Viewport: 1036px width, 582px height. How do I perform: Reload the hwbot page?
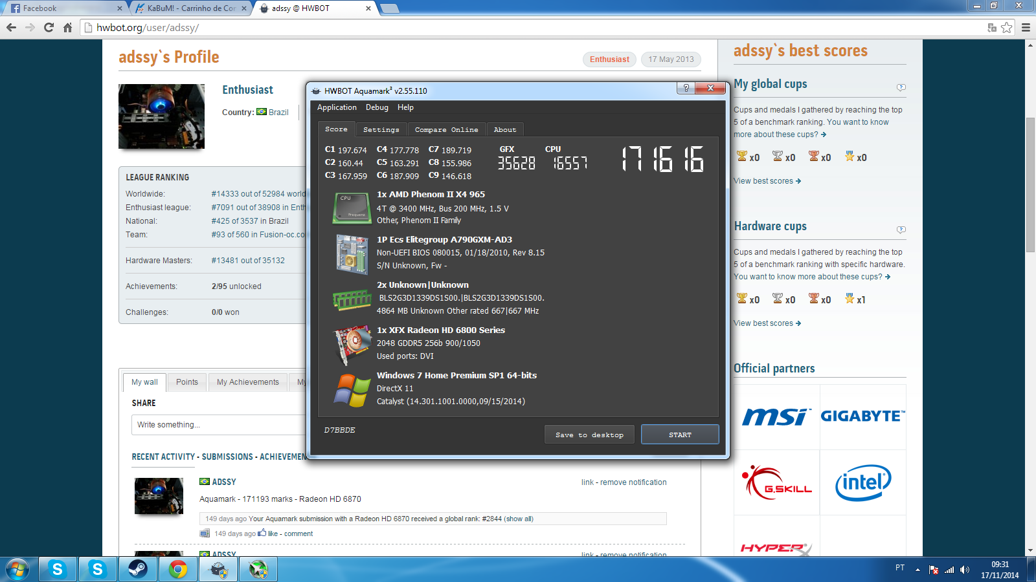[49, 27]
